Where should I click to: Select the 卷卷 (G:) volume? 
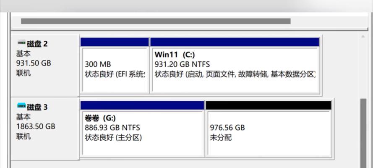tap(143, 133)
